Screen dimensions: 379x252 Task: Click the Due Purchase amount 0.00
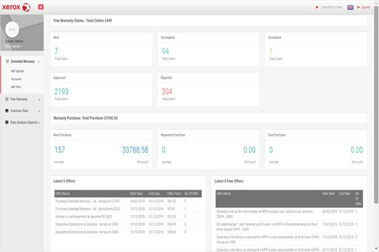(357, 150)
